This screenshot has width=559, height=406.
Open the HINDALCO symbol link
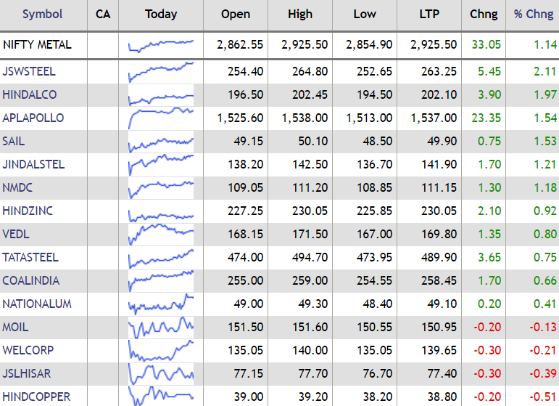coord(30,94)
